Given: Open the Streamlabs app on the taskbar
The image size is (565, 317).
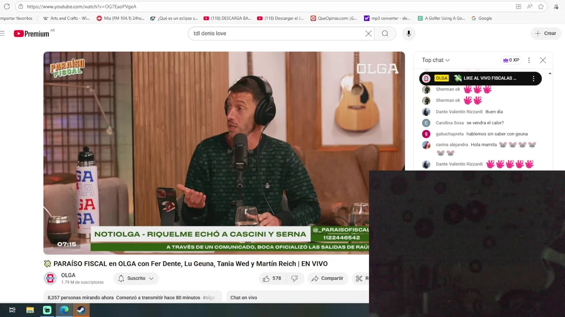Looking at the screenshot, I should pos(47,310).
